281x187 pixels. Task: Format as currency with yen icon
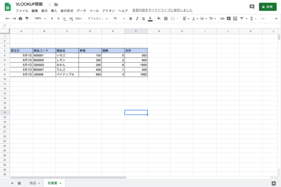pyautogui.click(x=52, y=18)
